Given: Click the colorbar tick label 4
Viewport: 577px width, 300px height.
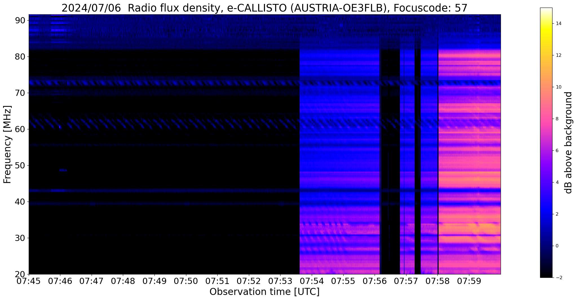Looking at the screenshot, I should pos(556,182).
